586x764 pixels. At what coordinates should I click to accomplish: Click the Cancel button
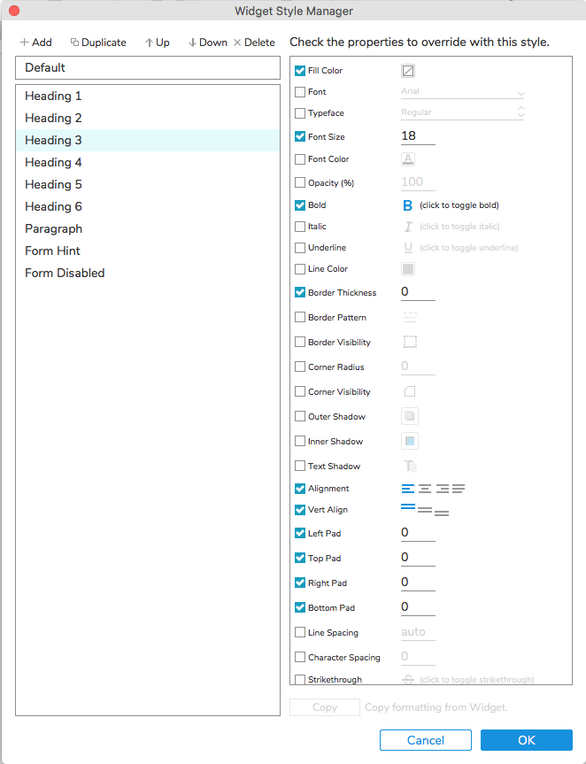(425, 740)
